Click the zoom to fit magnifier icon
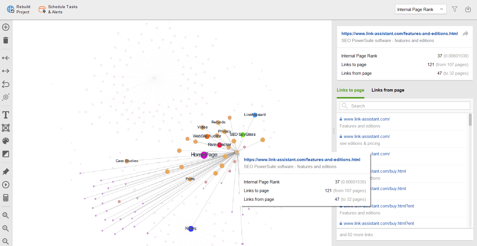The width and height of the screenshot is (477, 246). point(6,215)
